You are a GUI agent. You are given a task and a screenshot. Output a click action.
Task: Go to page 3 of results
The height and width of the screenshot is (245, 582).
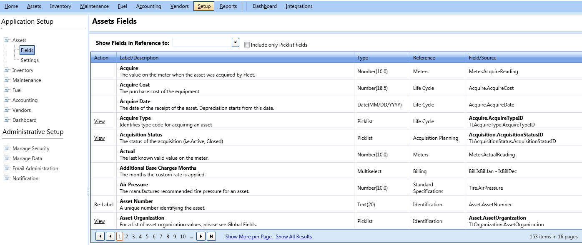click(133, 237)
